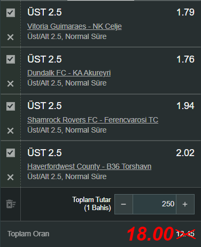Uncheck the Vitoria Guimaraes - NK Celje selection
Screen dimensions: 201x247
(11, 13)
